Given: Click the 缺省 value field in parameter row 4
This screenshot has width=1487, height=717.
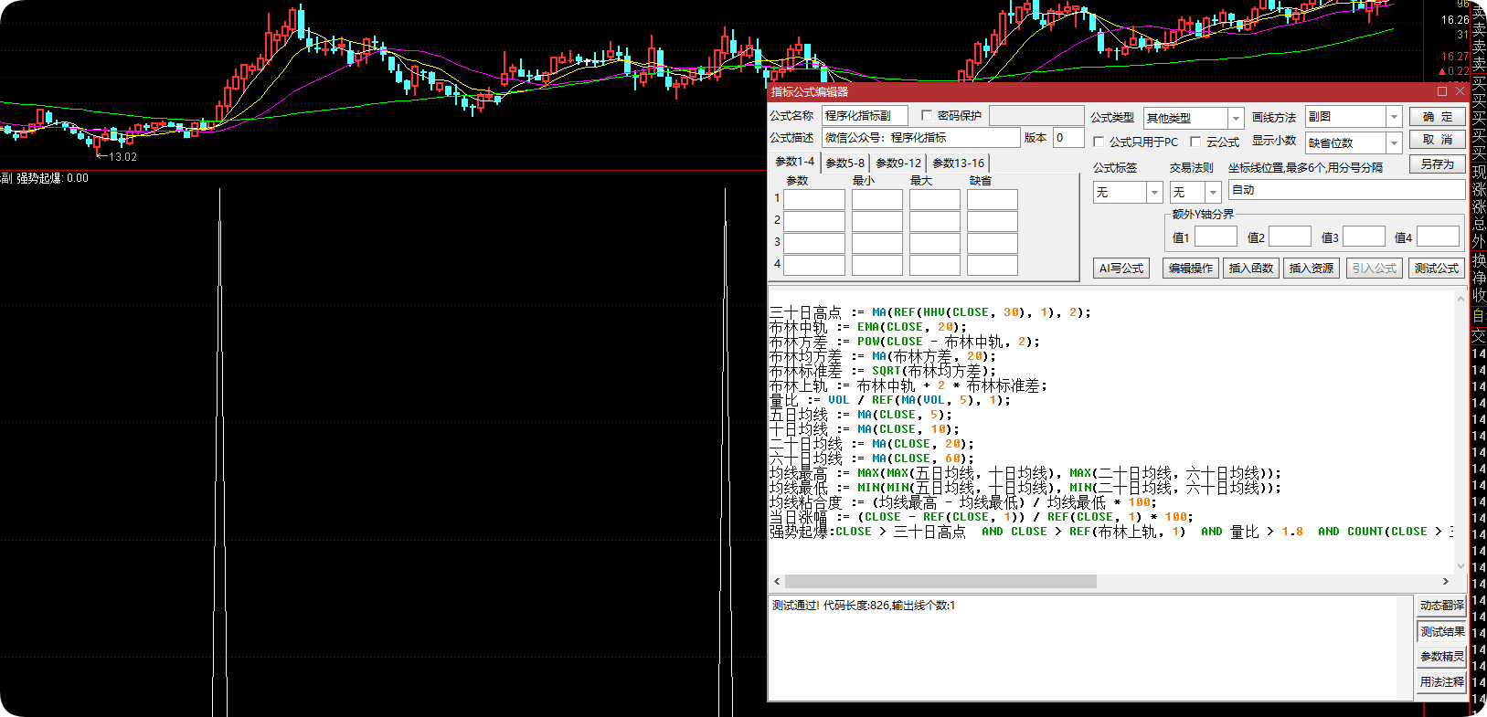Looking at the screenshot, I should (993, 265).
